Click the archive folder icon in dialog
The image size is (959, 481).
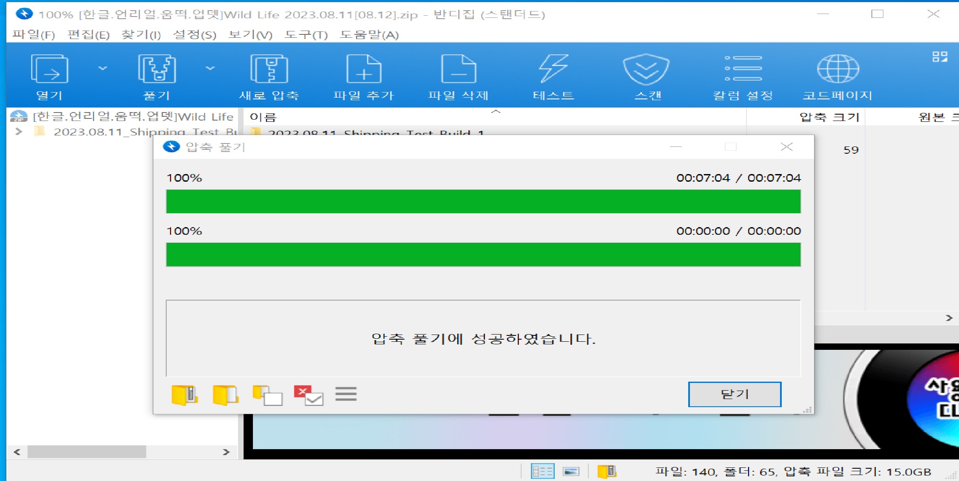tap(184, 395)
